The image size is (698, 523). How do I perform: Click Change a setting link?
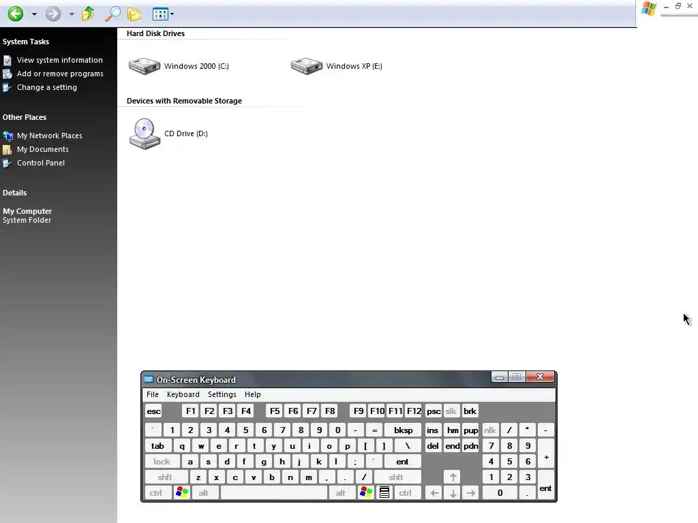47,88
